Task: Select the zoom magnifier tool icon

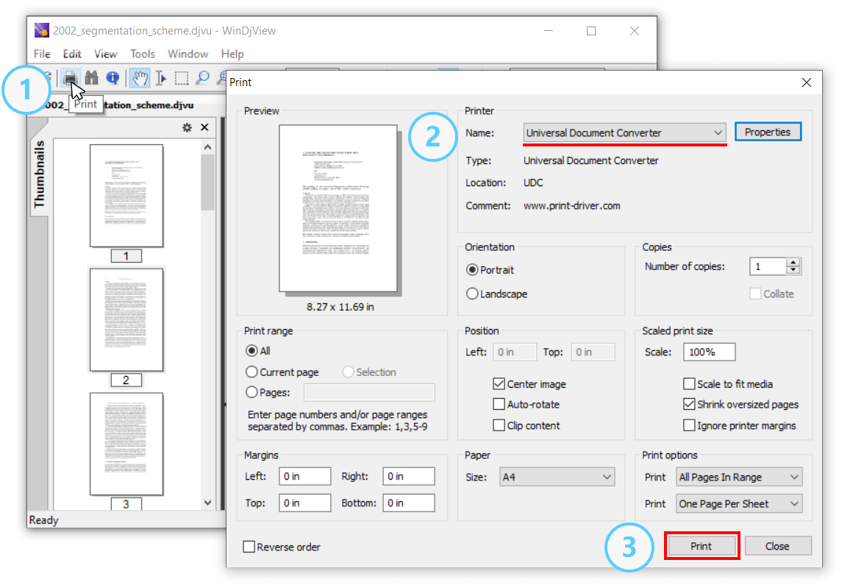Action: [202, 77]
